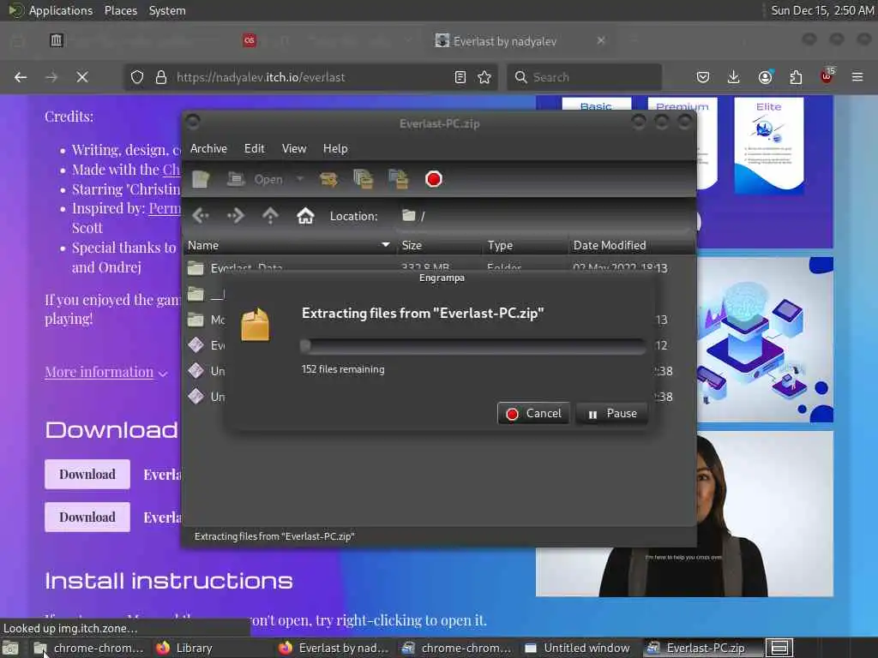Click the Type column header
The image size is (878, 658).
(525, 245)
